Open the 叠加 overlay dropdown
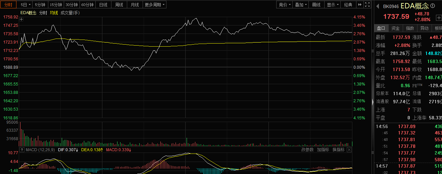Image resolution: width=442 pixels, height=174 pixels. (301, 5)
